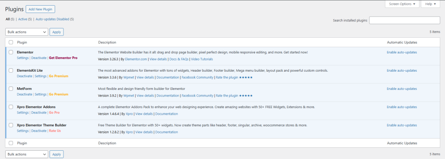Open ElementsKit Lite Facebook Community link
Screen dimensions: 445x159
[197, 77]
